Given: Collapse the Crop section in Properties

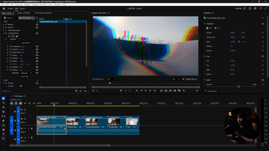Looking at the screenshot, I should click(x=205, y=56).
